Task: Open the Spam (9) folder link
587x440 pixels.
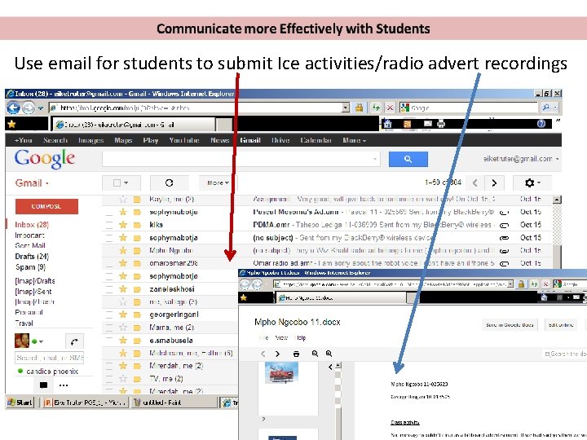Action: pyautogui.click(x=30, y=267)
